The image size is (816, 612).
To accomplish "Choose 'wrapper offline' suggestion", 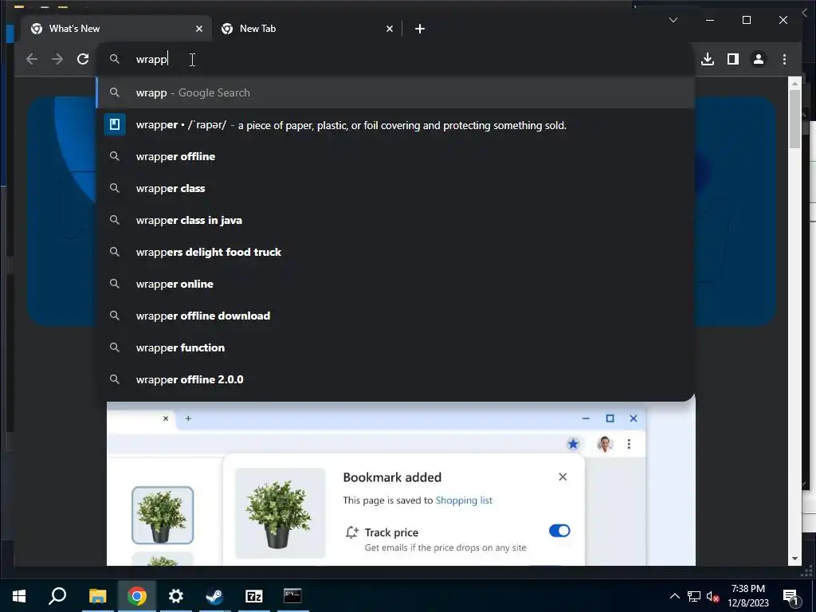I will pyautogui.click(x=395, y=157).
